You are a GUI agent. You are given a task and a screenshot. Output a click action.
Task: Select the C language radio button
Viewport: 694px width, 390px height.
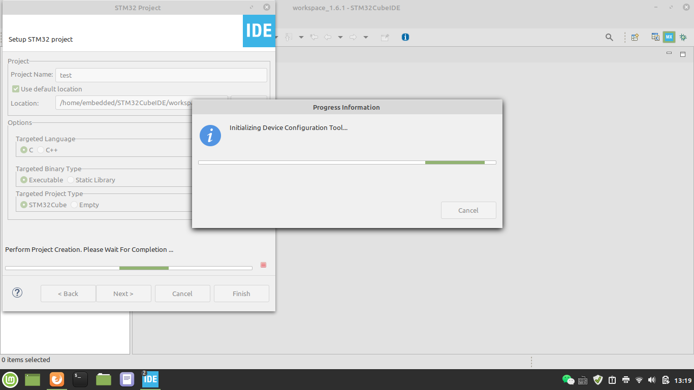[23, 150]
